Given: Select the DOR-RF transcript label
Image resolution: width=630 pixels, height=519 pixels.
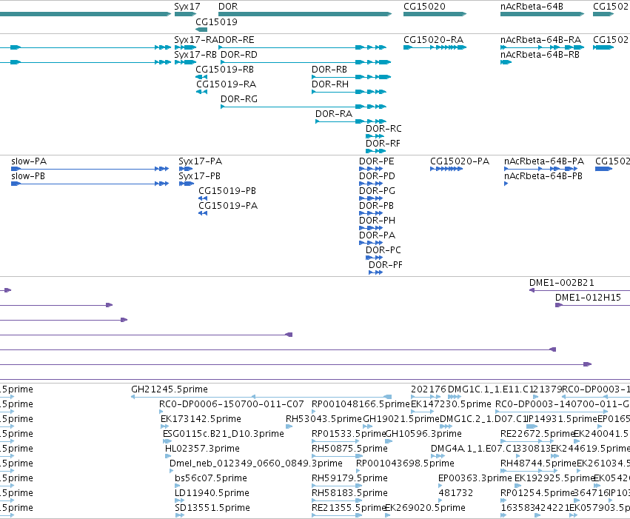Looking at the screenshot, I should (383, 144).
